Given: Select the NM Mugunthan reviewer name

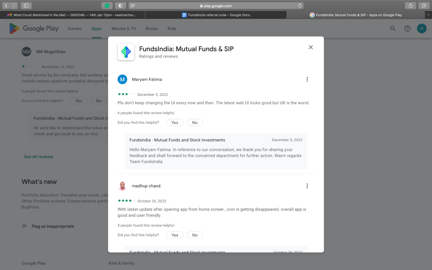Looking at the screenshot, I should [x=51, y=51].
